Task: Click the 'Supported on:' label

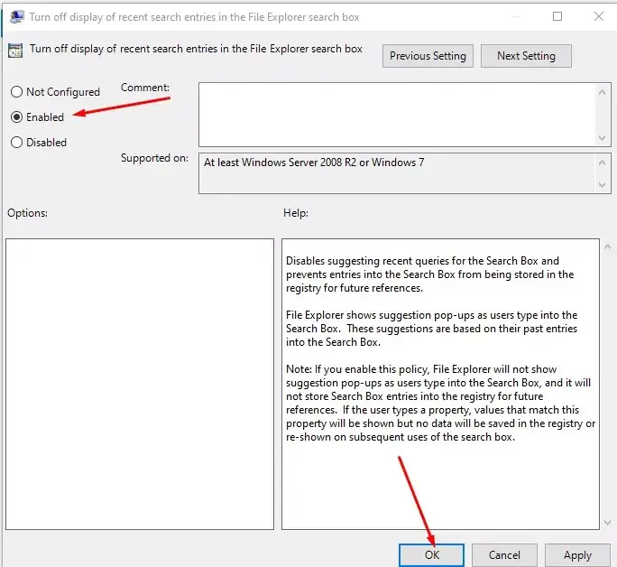Action: point(154,158)
